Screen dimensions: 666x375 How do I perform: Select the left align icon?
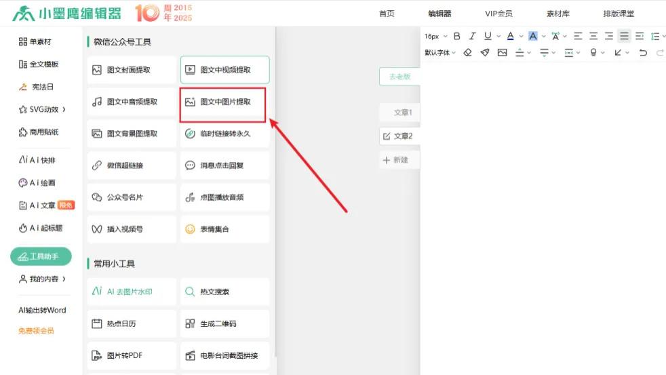pyautogui.click(x=578, y=36)
